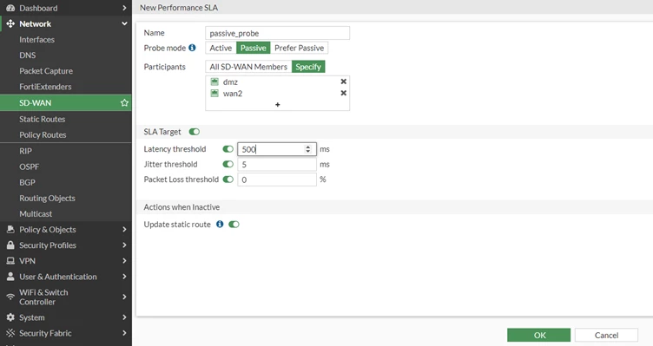Screen dimensions: 653x346
Task: Click the Security Profiles lock icon
Action: pyautogui.click(x=10, y=245)
